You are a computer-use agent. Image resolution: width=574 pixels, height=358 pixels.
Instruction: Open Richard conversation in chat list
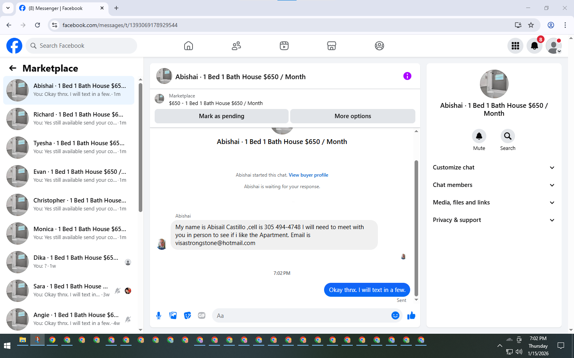pos(69,119)
